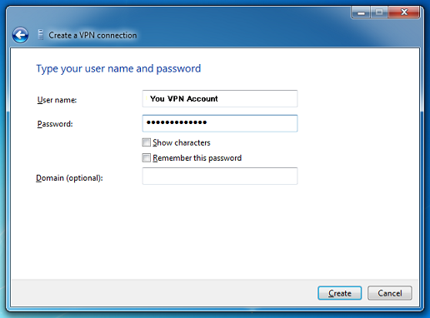Screen dimensions: 430x318
Task: Cancel the VPN connection setup
Action: click(x=390, y=293)
